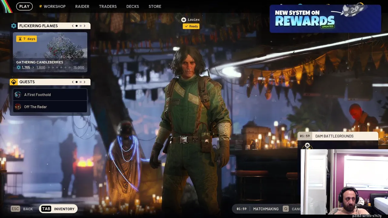
Task: Open the WORKSHOP tab
Action: [x=55, y=6]
